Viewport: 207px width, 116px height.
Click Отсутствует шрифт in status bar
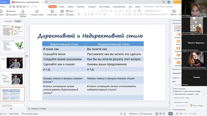coord(30,114)
